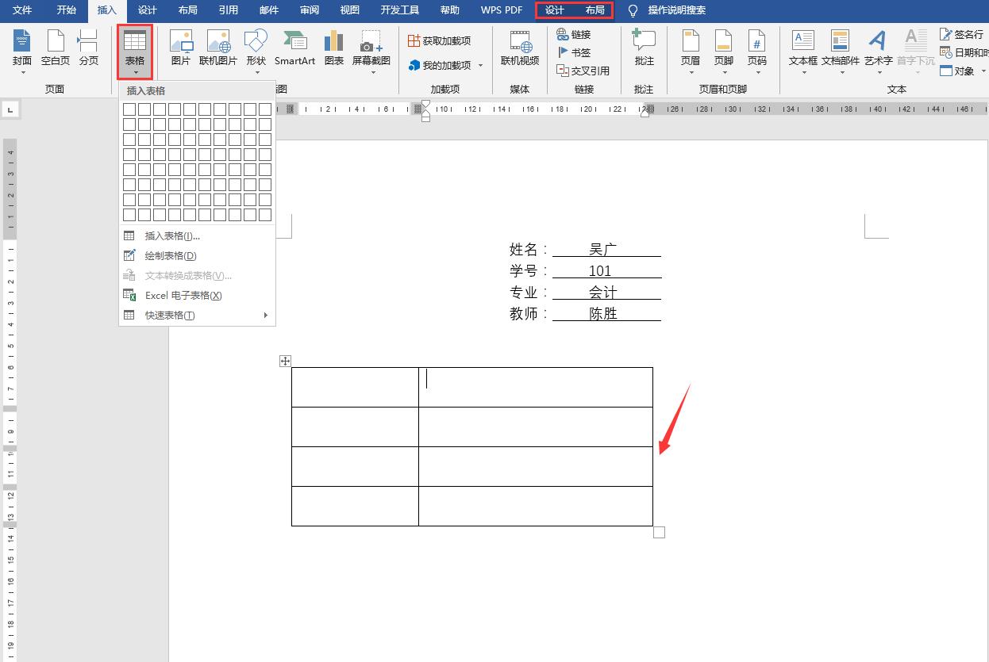
Task: Open the Mailings (邮件) tab
Action: click(268, 10)
